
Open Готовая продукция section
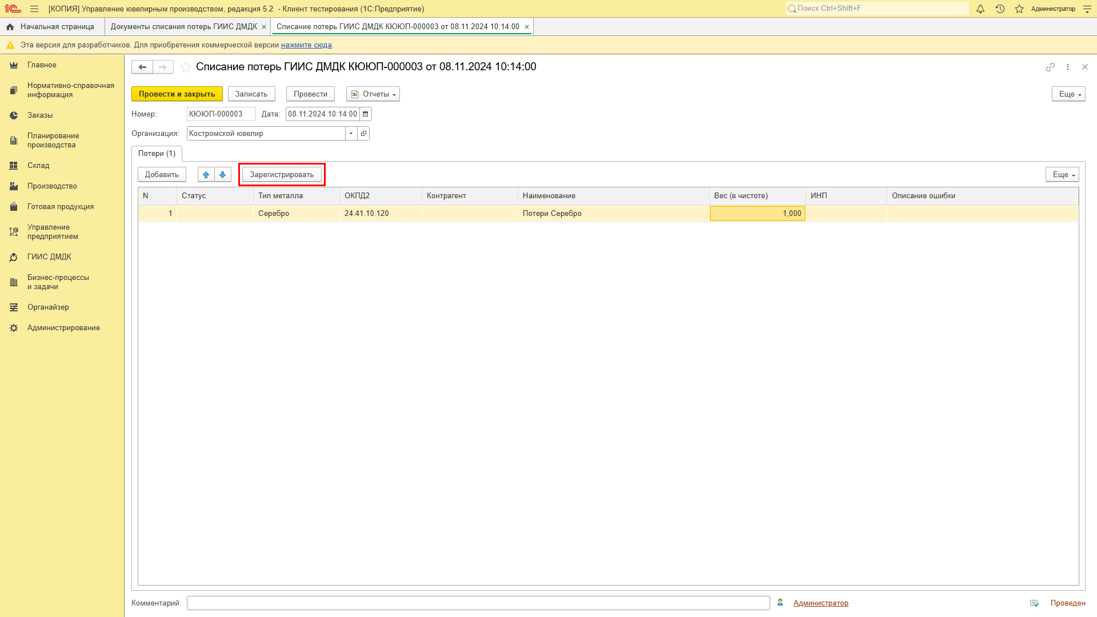tap(61, 207)
